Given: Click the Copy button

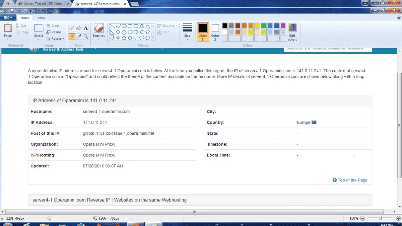Looking at the screenshot, I should coord(22,32).
